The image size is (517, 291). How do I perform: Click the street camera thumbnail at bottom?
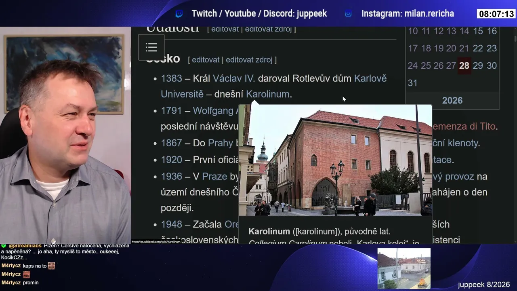coord(404,268)
